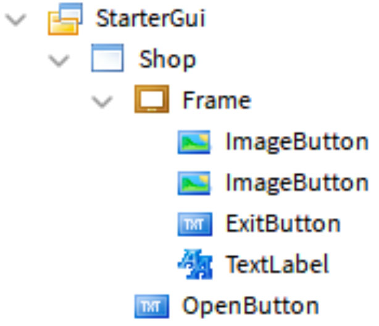Click the first ImageButton's picture icon
The height and width of the screenshot is (326, 379).
194,142
